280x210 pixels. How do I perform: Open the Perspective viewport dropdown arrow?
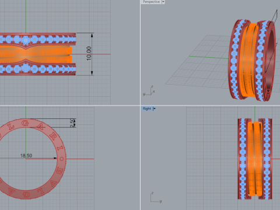point(163,2)
